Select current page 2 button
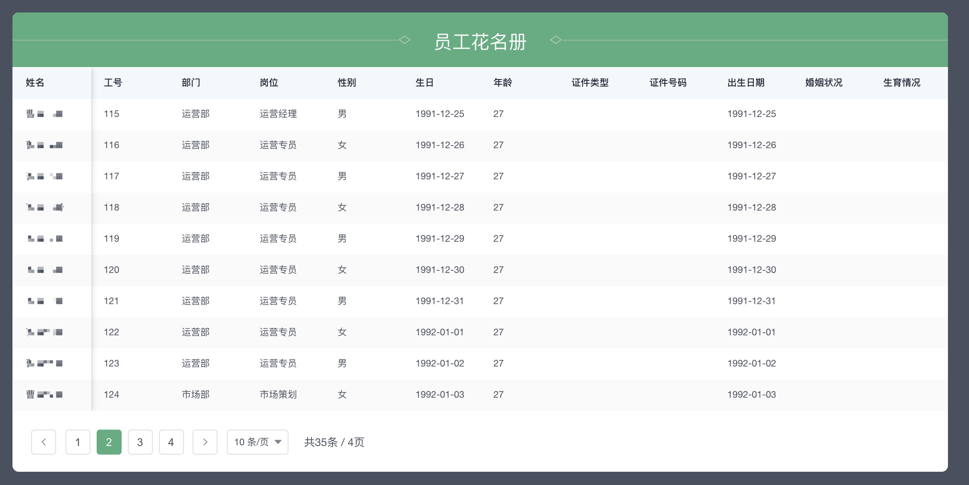969x485 pixels. pos(109,442)
